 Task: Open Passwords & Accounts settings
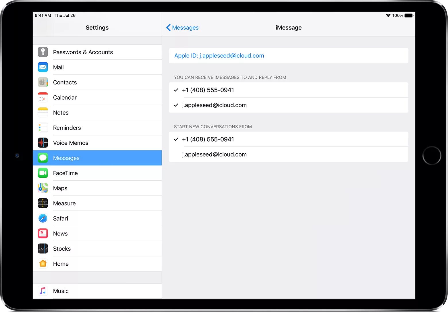97,52
